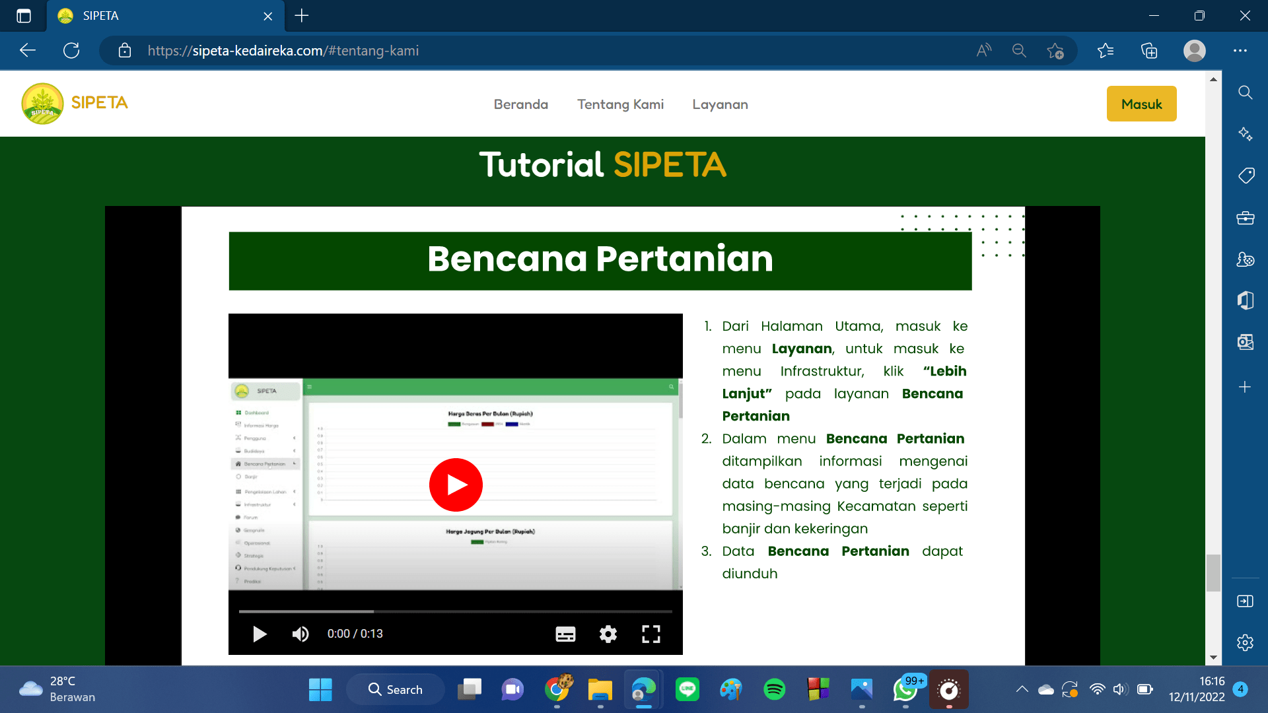Open Tentang Kami navigation link
1268x713 pixels.
pyautogui.click(x=620, y=104)
